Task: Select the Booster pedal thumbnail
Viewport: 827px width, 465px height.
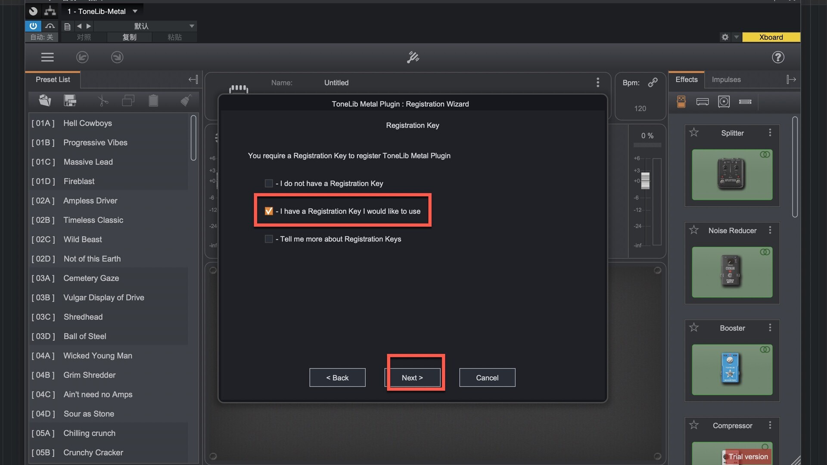Action: point(732,369)
